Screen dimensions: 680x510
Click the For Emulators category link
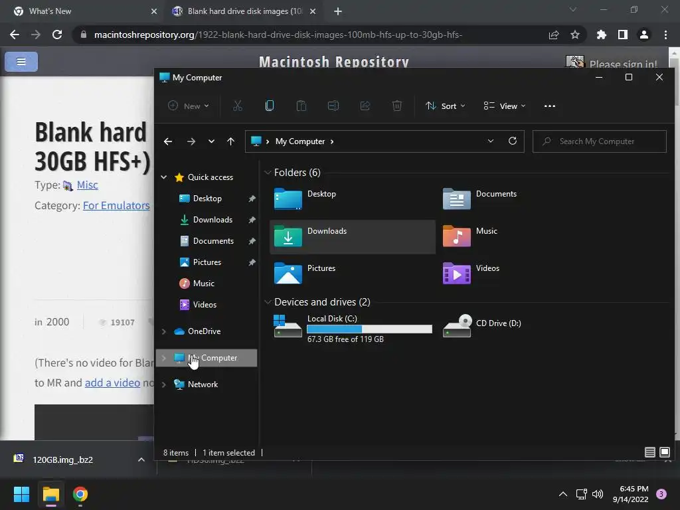coord(116,206)
